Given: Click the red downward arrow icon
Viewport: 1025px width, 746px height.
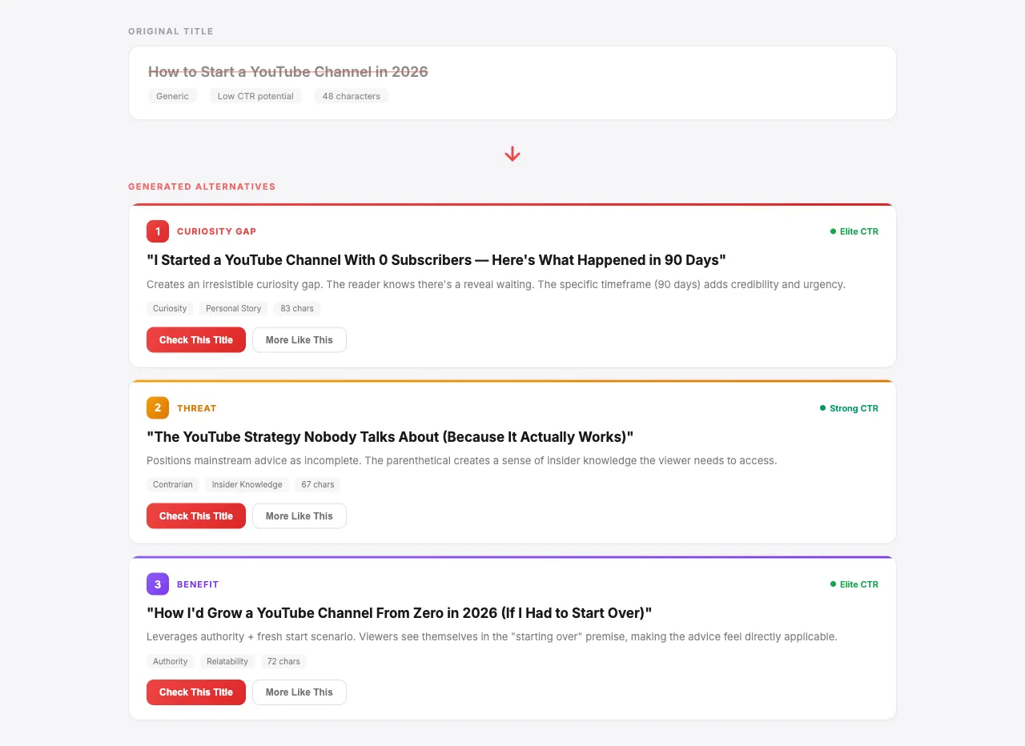Looking at the screenshot, I should click(x=512, y=153).
